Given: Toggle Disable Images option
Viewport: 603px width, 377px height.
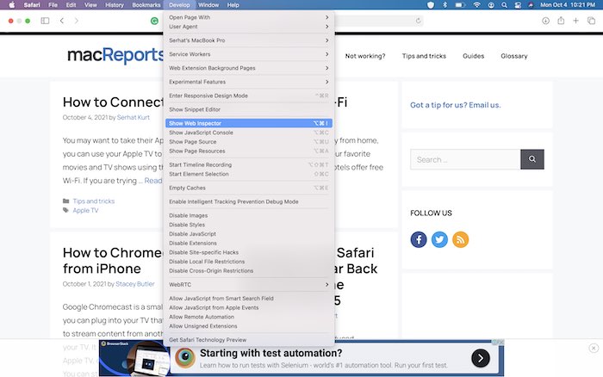Looking at the screenshot, I should tap(249, 215).
